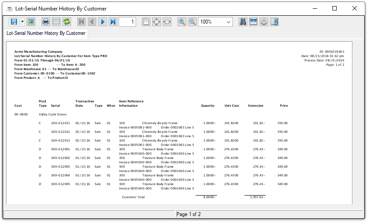
Task: Zoom out with the minus magnifier
Action: coord(192,22)
